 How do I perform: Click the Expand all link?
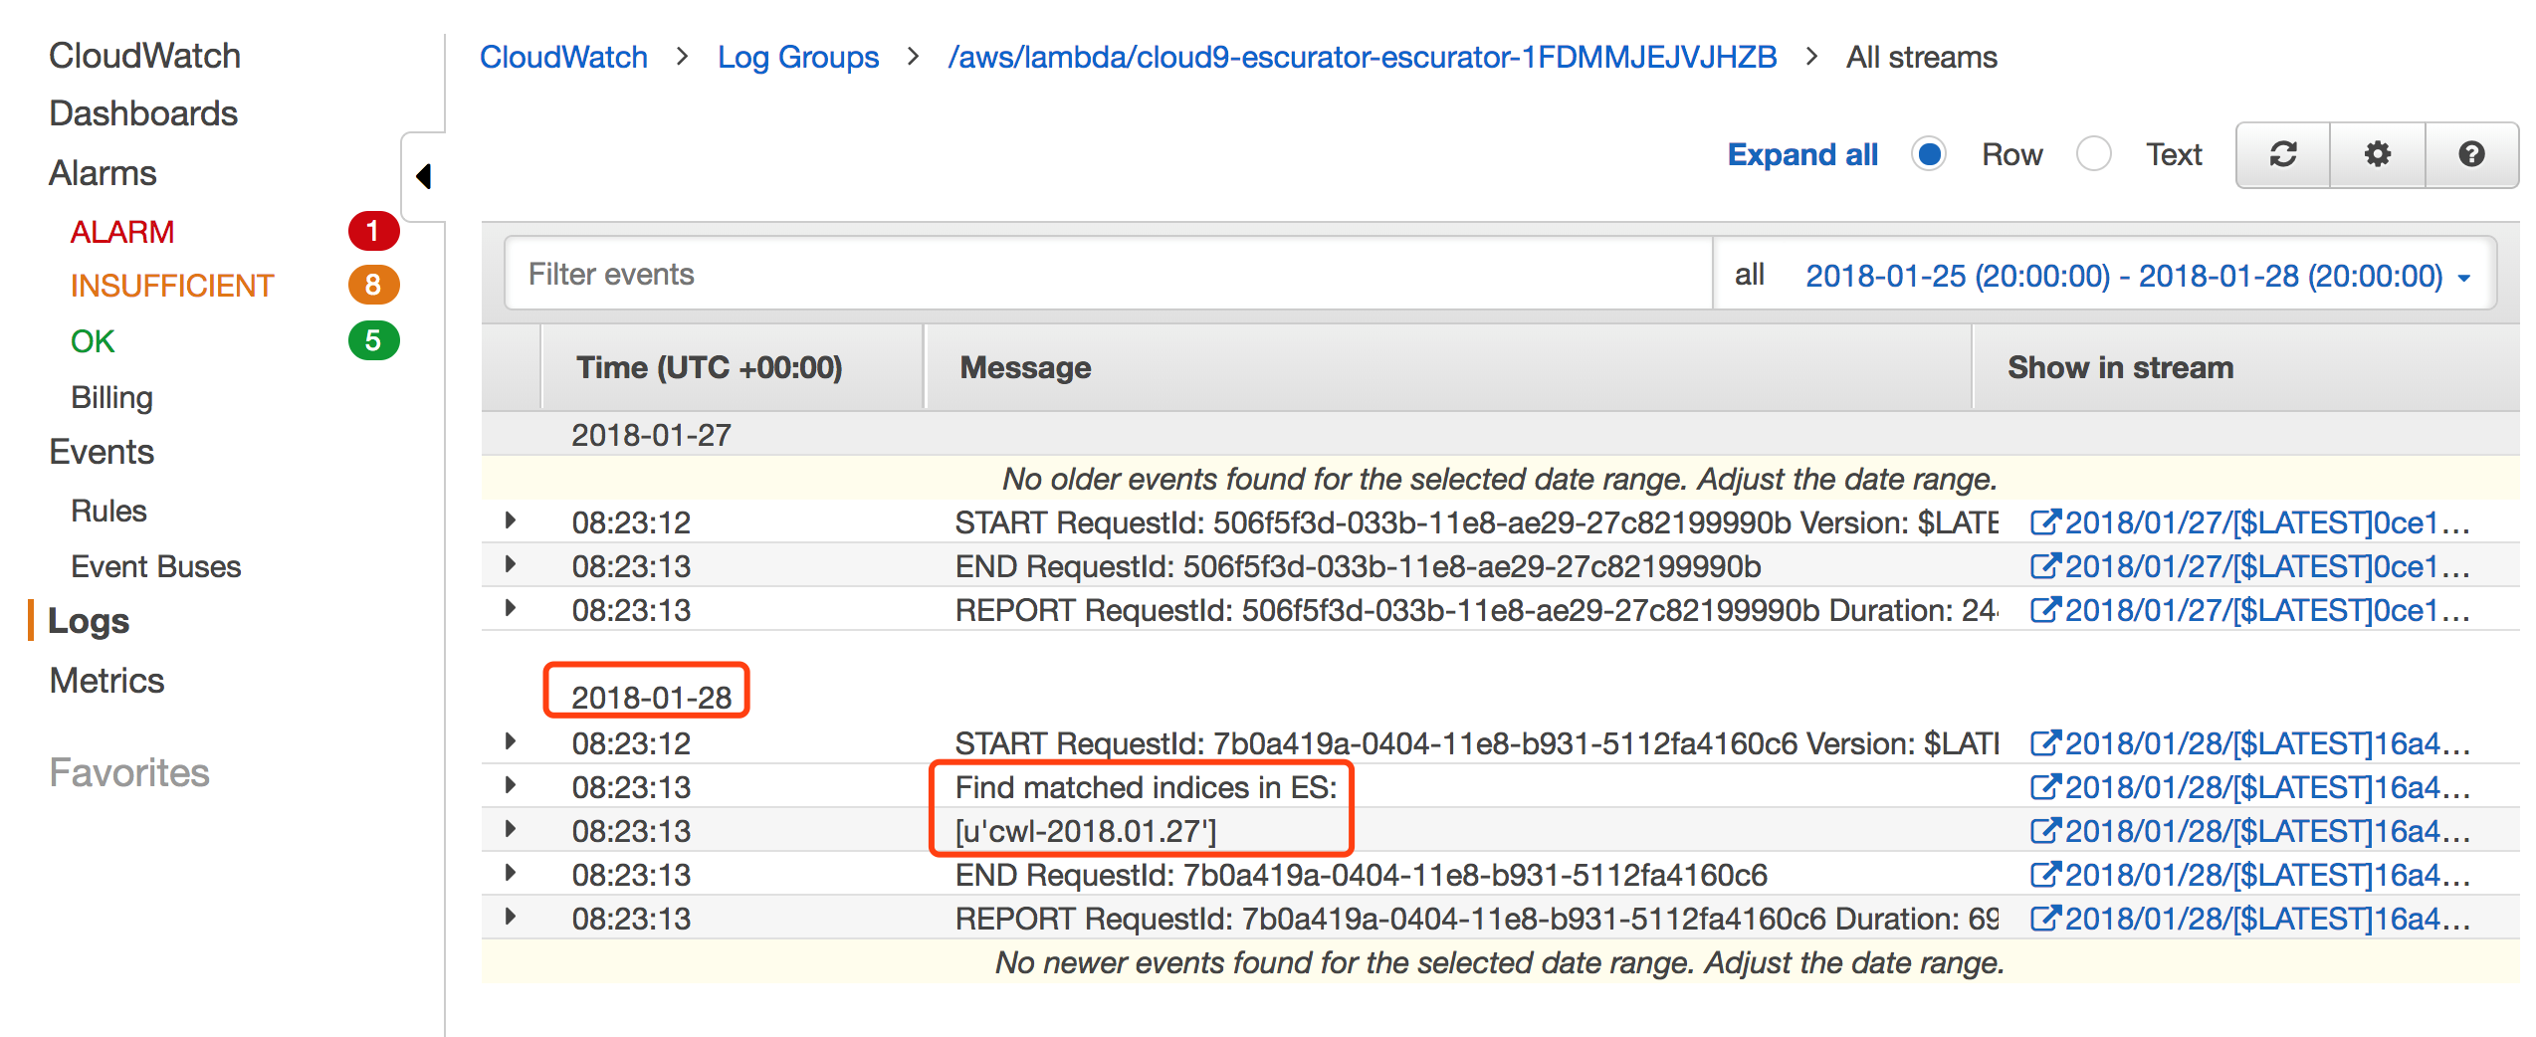1802,154
